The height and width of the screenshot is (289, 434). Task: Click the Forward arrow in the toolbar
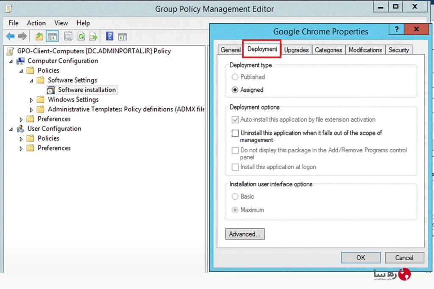pyautogui.click(x=22, y=36)
